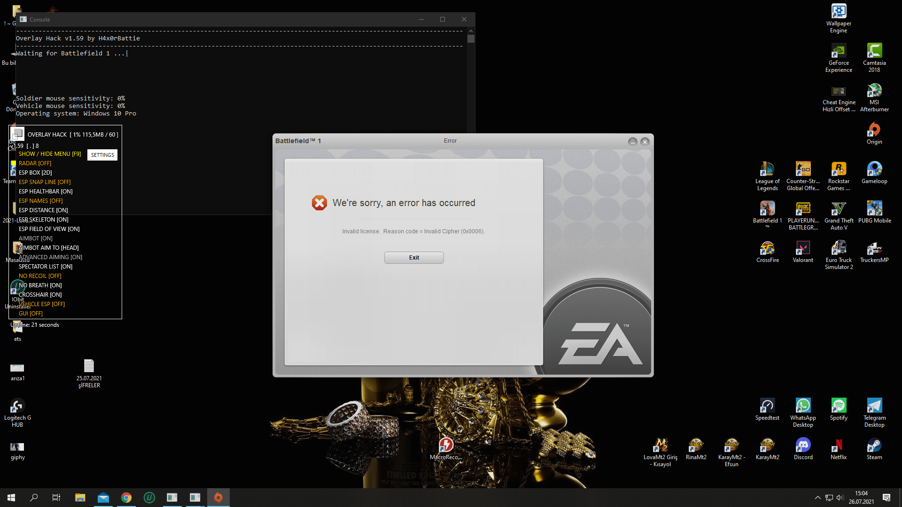Toggle ESP SNAP LINE [OFF] option

pyautogui.click(x=45, y=182)
